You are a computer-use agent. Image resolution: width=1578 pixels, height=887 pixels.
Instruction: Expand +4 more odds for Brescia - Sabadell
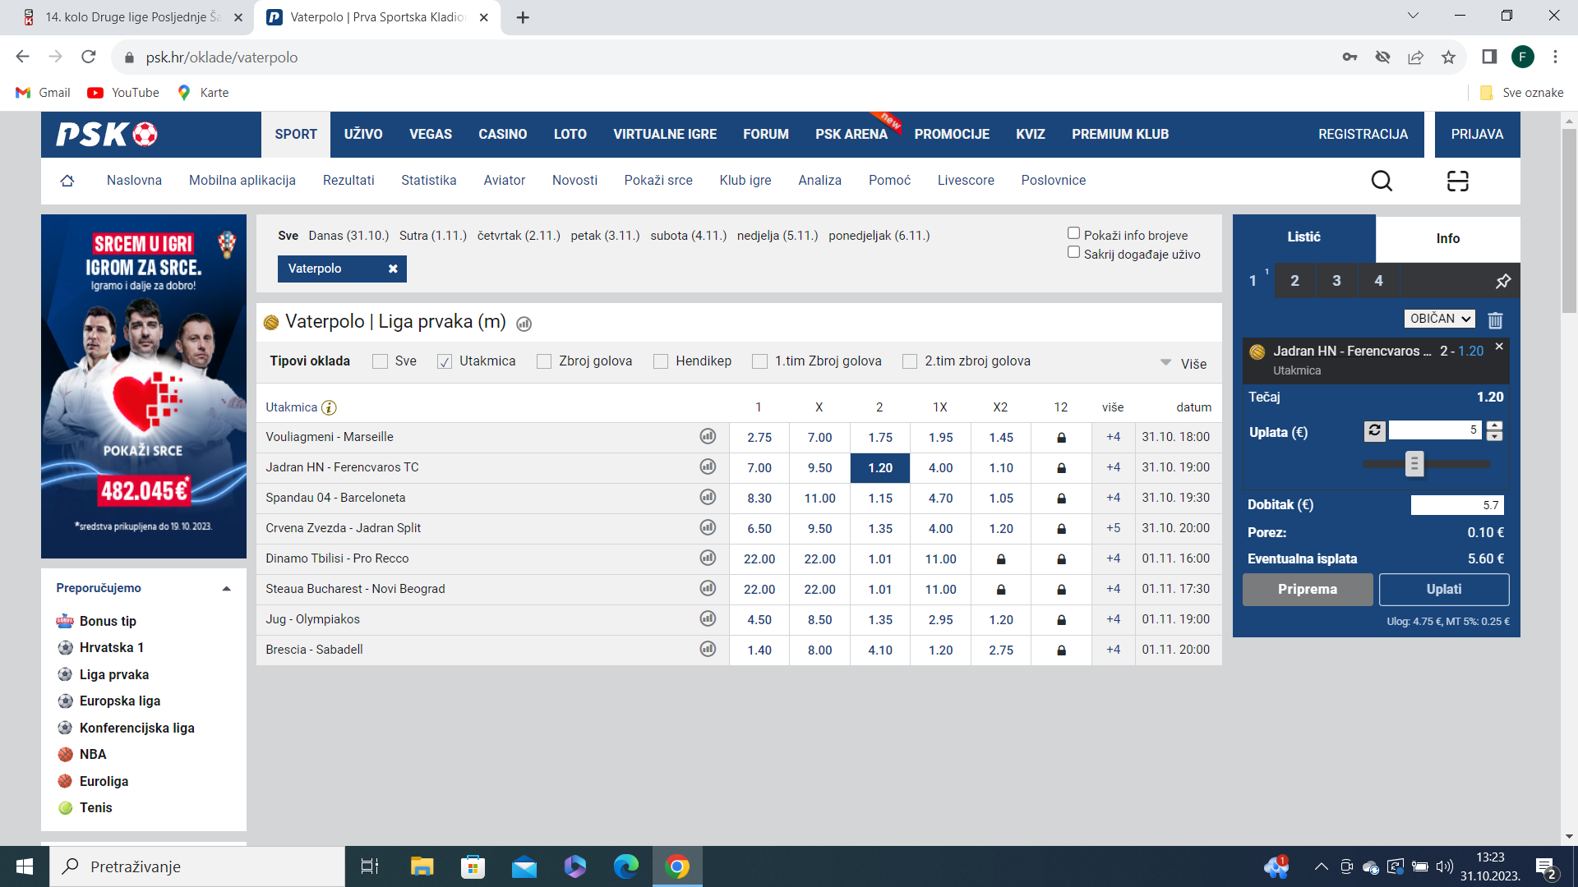[x=1113, y=650]
